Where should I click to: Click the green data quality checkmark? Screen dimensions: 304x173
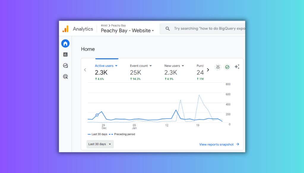[227, 67]
